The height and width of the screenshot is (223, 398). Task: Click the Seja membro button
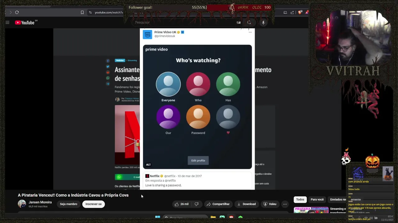[68, 204]
